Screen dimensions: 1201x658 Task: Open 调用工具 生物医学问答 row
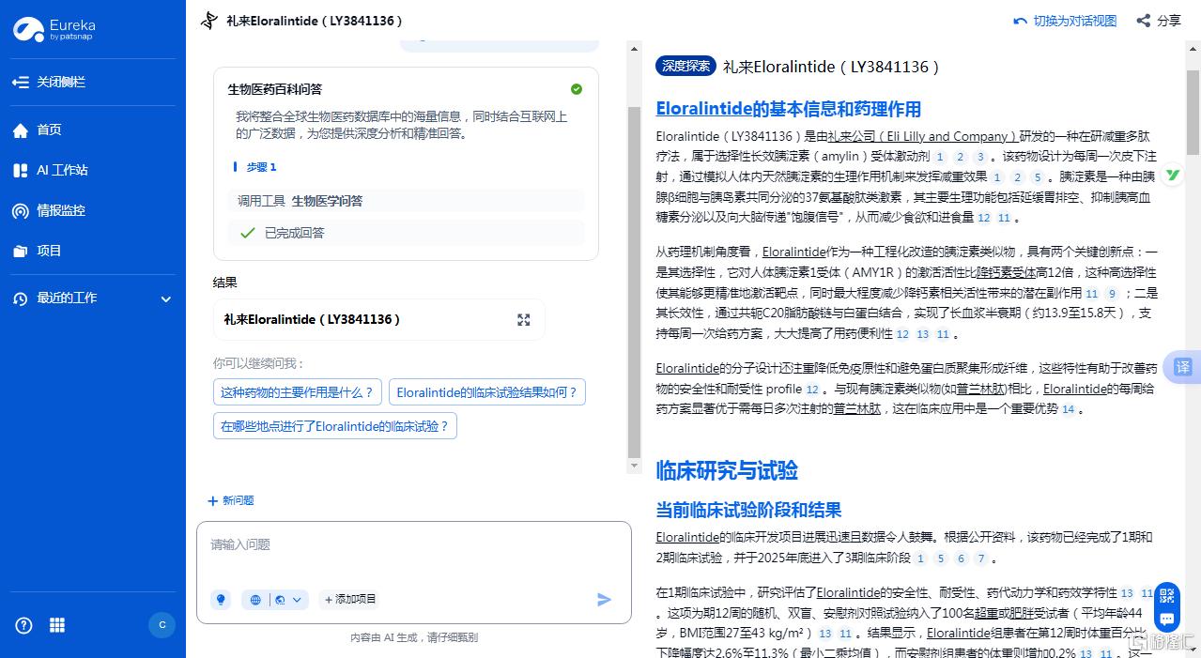407,201
